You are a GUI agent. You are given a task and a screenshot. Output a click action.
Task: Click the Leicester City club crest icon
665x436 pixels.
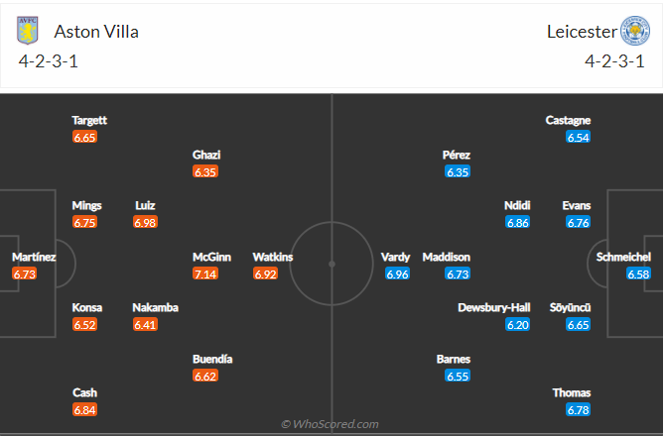click(635, 32)
